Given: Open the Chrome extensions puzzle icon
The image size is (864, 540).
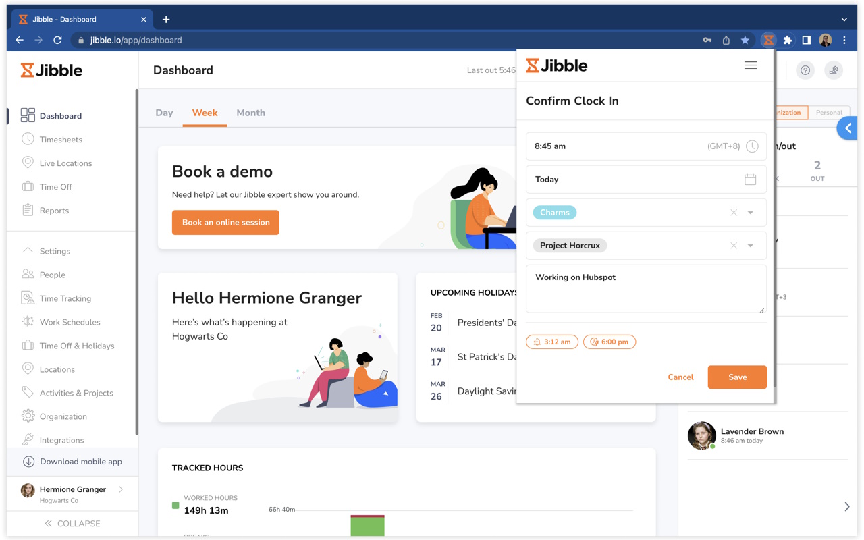Looking at the screenshot, I should pyautogui.click(x=787, y=40).
